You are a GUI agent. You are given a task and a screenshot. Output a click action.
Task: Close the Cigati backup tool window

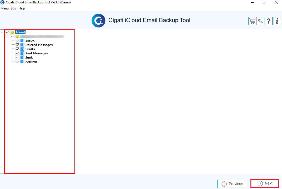click(276, 3)
